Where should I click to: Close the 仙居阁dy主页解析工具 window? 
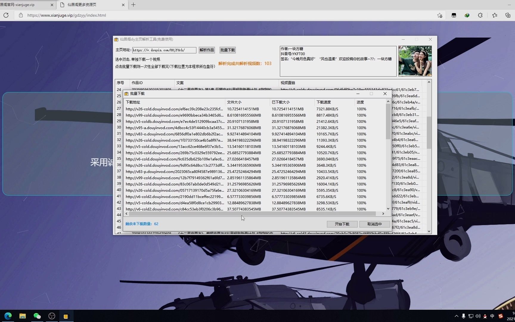[x=430, y=39]
